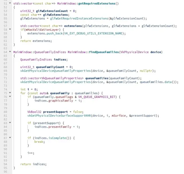Click on getRequiredExtensions function name
184x174 pixels.
[x=97, y=4]
